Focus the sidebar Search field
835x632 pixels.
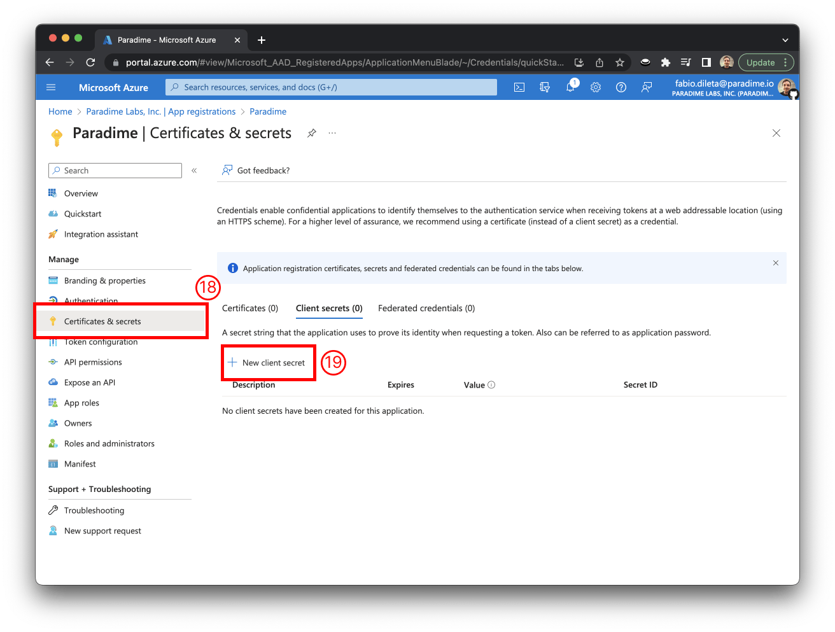click(115, 171)
